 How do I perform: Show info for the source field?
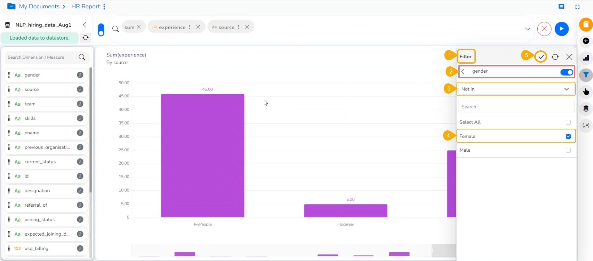[80, 89]
